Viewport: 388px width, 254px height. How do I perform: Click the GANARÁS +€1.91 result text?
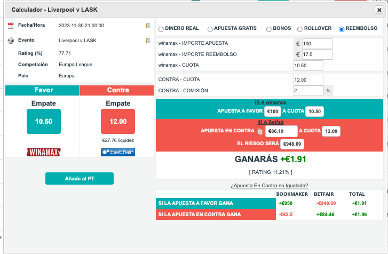click(x=270, y=159)
